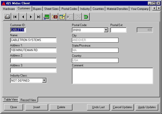The width and height of the screenshot is (162, 114).
Task: Click the read-only 480 number field
Action: 145,30
